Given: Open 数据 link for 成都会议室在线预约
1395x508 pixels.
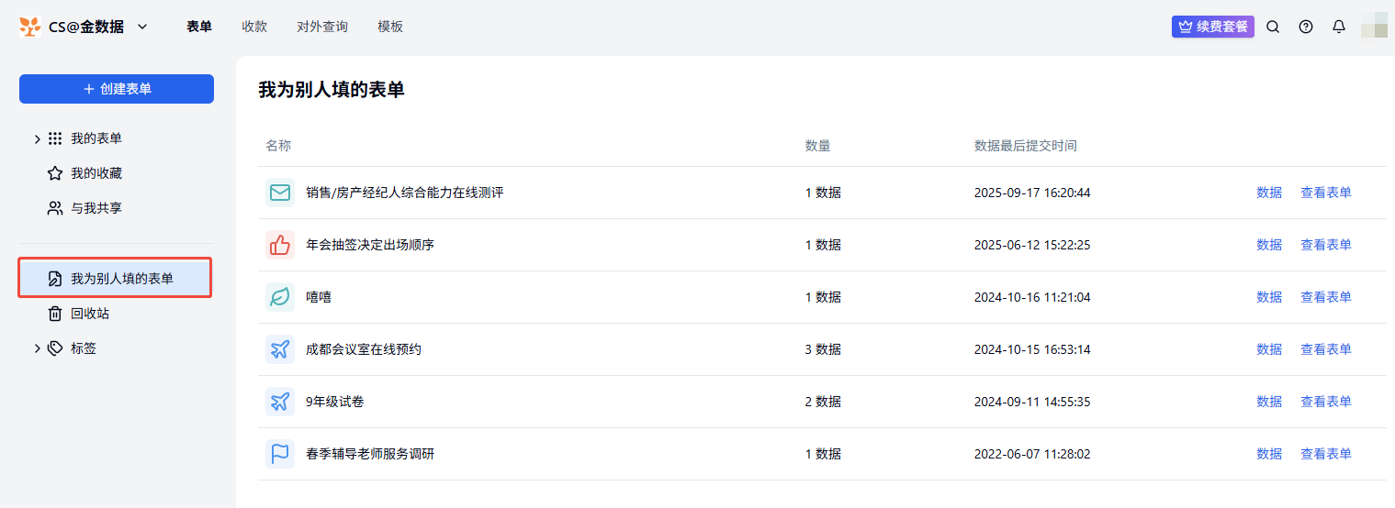Looking at the screenshot, I should coord(1269,349).
